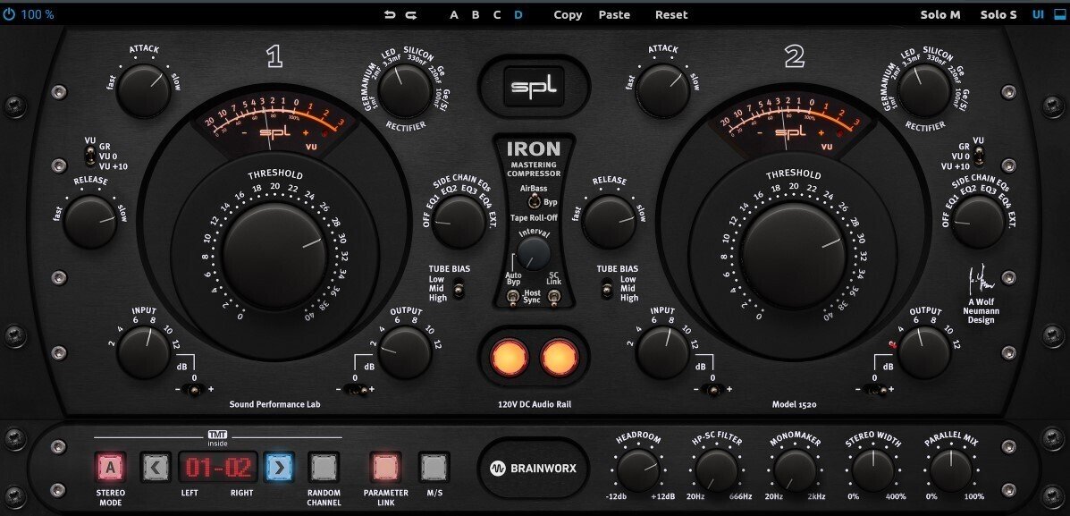This screenshot has height=516, width=1070.
Task: Click the undo arrow in top bar
Action: pos(390,14)
